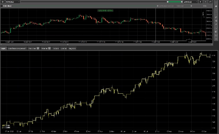Switch to the Posiciones tab
The height and width of the screenshot is (134, 219).
click(34, 48)
